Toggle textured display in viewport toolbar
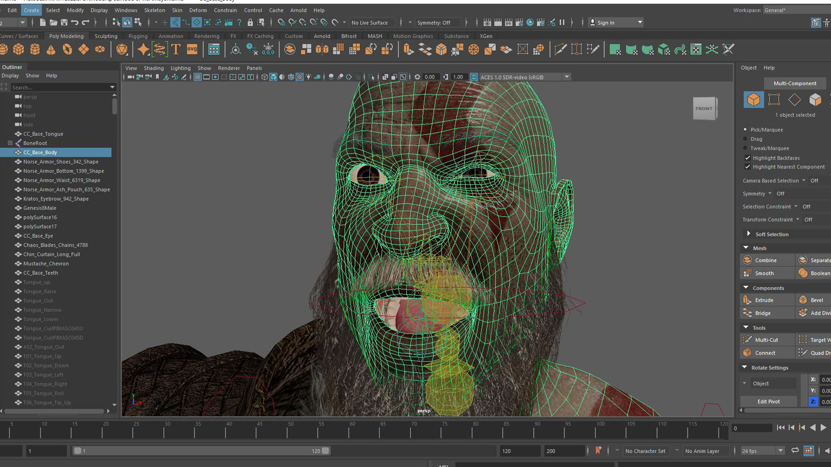Screen dimensions: 831x467 click(x=300, y=77)
